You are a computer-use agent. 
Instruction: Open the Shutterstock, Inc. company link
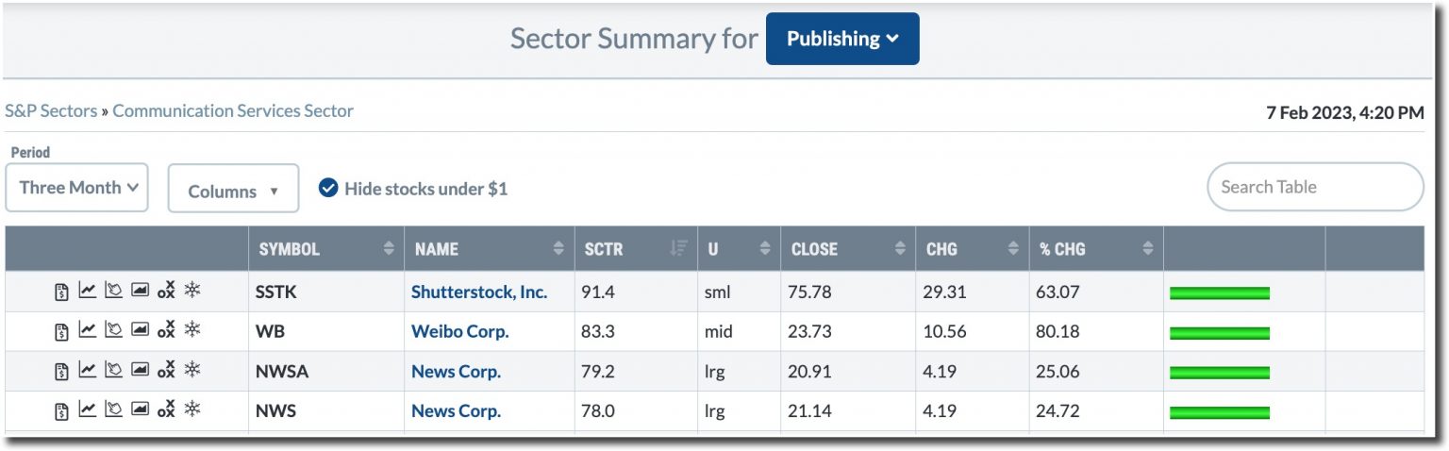[x=478, y=292]
